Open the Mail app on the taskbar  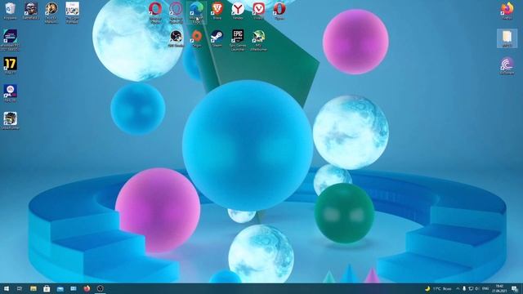coord(60,288)
